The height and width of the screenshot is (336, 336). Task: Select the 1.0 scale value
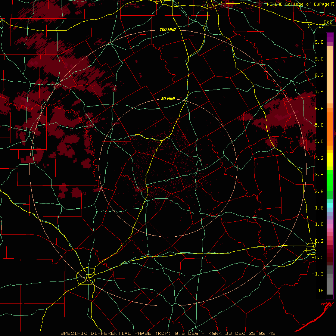(x=319, y=224)
